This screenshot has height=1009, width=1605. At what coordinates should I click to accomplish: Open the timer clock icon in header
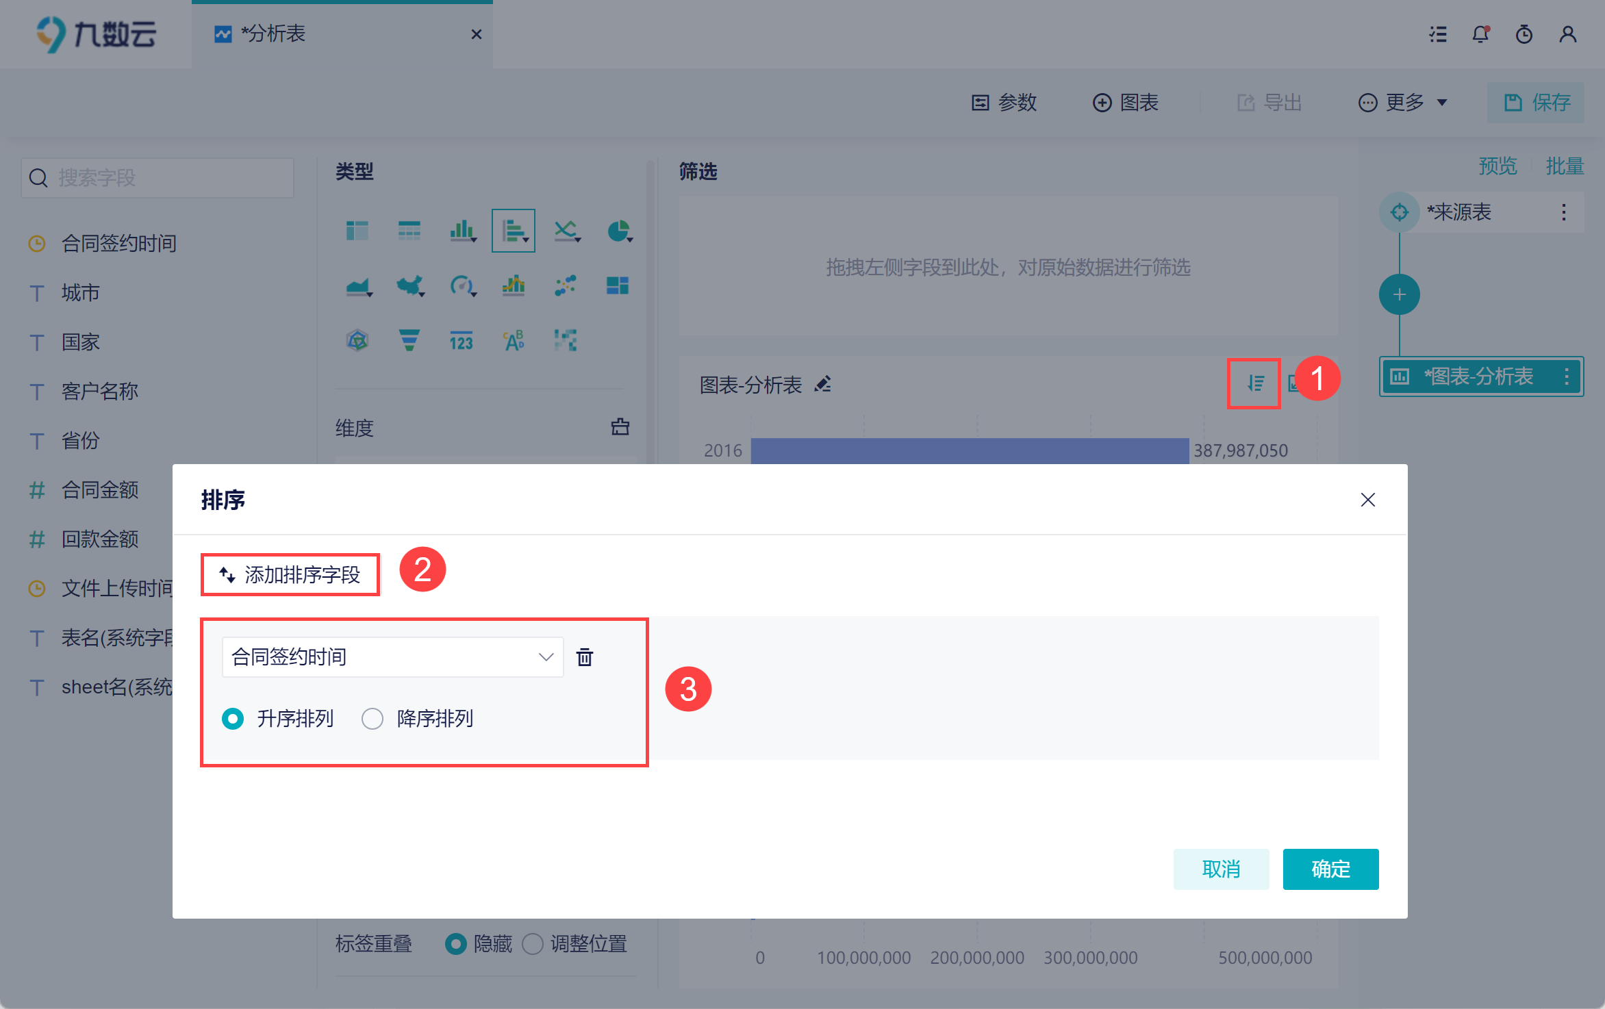coord(1524,34)
